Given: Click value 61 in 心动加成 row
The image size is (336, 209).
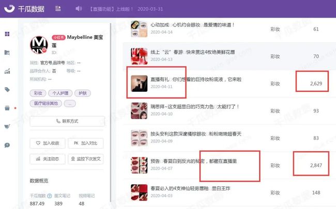Looking at the screenshot, I should click(x=316, y=29).
